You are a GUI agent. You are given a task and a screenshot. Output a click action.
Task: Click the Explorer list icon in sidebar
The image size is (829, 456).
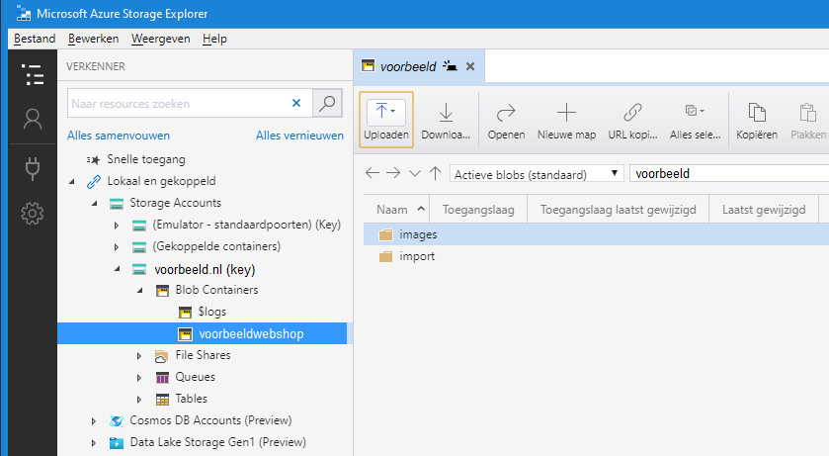33,74
